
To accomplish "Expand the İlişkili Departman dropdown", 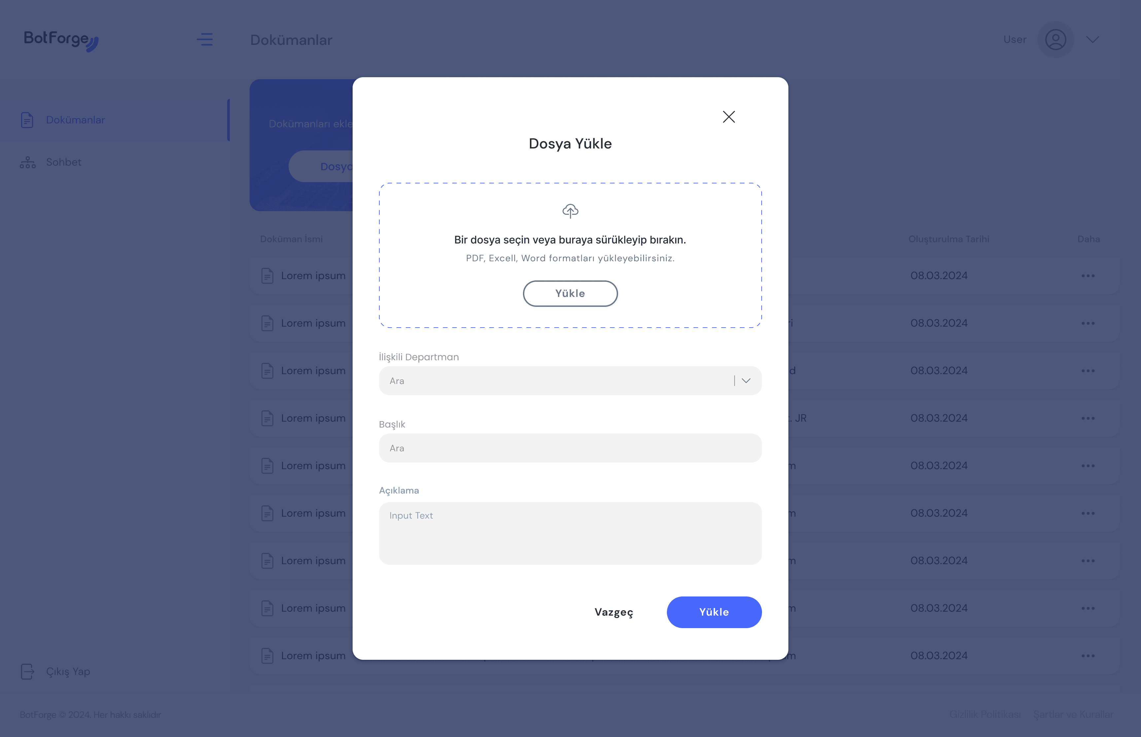I will 745,381.
